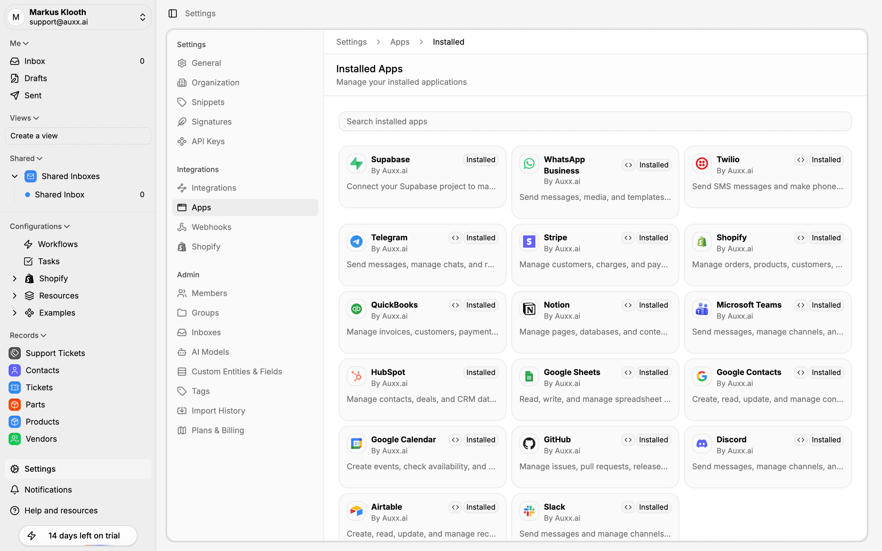Open the Drafts folder

pos(78,78)
